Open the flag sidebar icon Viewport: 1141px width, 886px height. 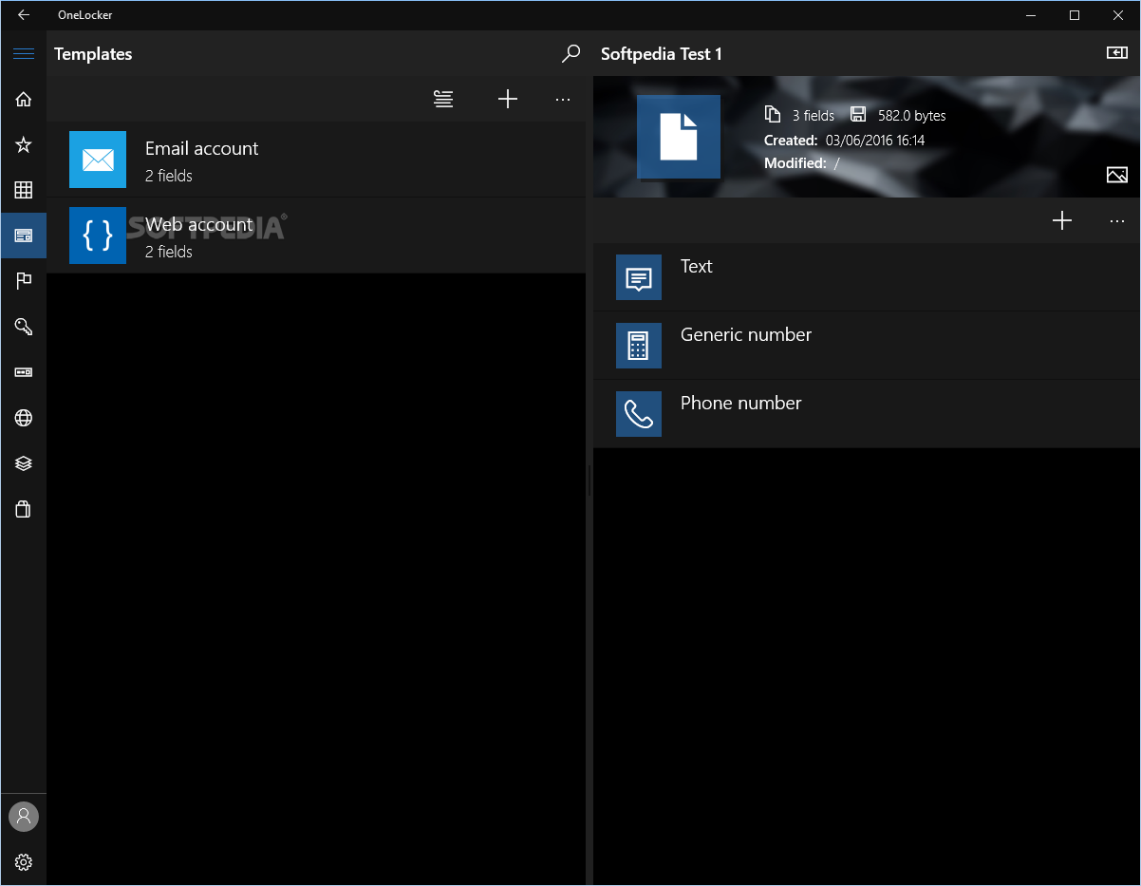[24, 281]
